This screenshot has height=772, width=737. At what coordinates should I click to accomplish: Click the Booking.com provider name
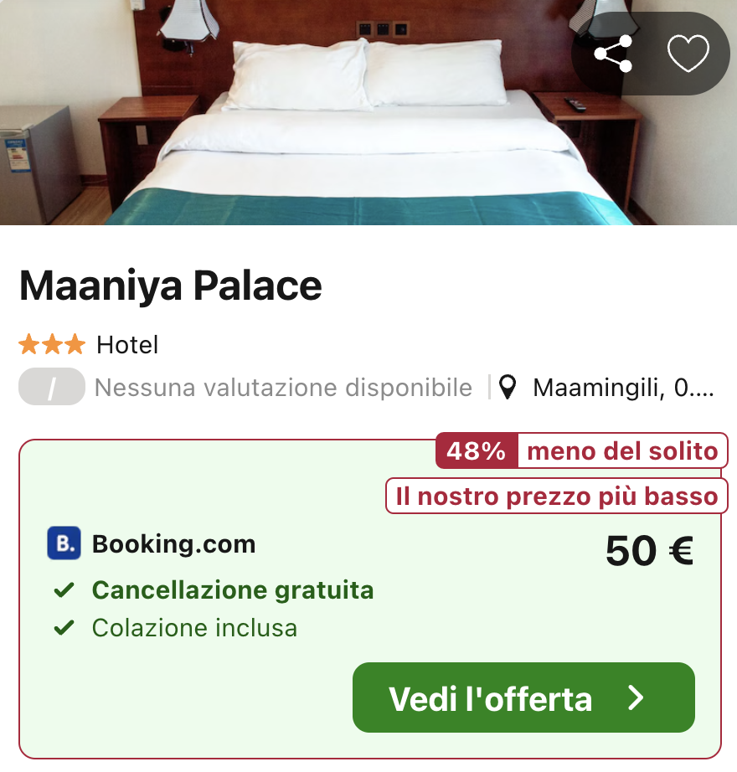pos(173,544)
